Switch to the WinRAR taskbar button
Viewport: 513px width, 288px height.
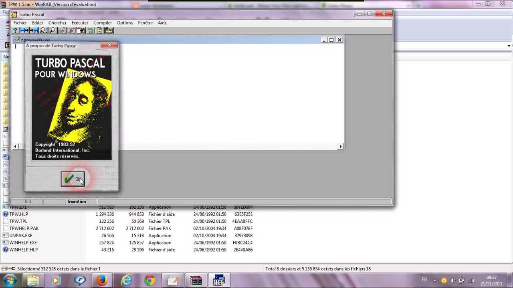196,281
